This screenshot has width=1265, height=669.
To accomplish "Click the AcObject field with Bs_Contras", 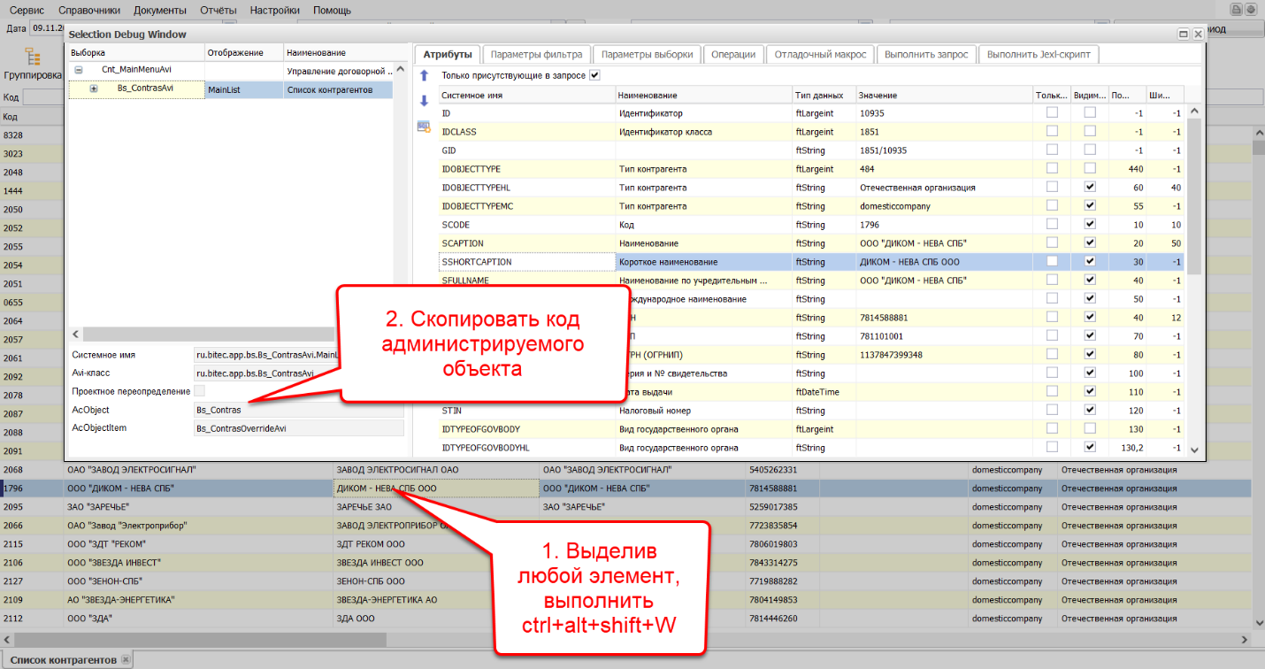I will (x=298, y=410).
